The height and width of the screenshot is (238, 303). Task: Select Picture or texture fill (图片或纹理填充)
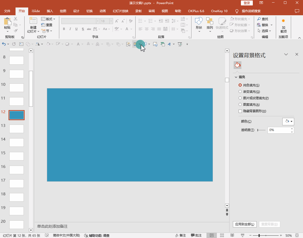tap(240, 98)
